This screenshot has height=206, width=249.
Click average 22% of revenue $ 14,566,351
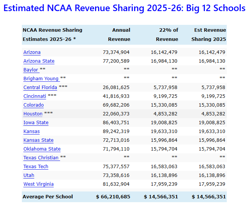coord(161,197)
